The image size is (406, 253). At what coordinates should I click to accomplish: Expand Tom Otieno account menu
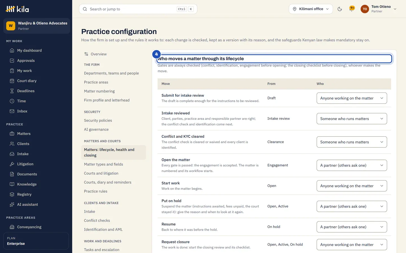379,9
